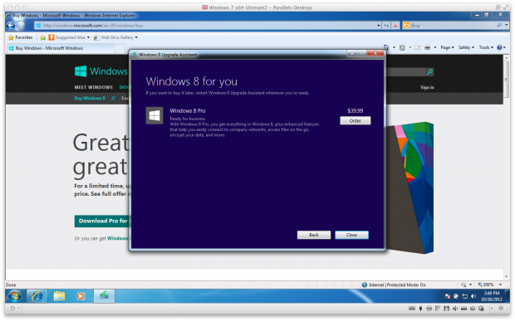The image size is (515, 321).
Task: Click MEET WINDOWS in site navigation
Action: [94, 87]
